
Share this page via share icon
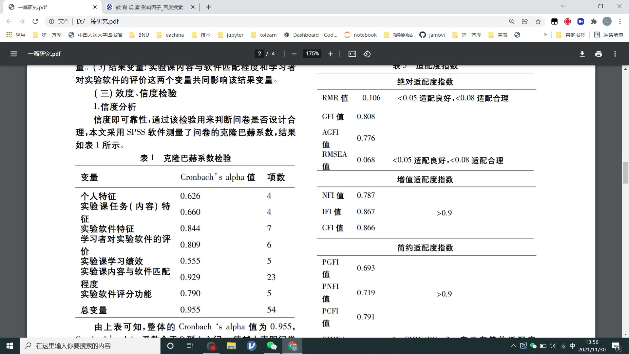pyautogui.click(x=525, y=21)
